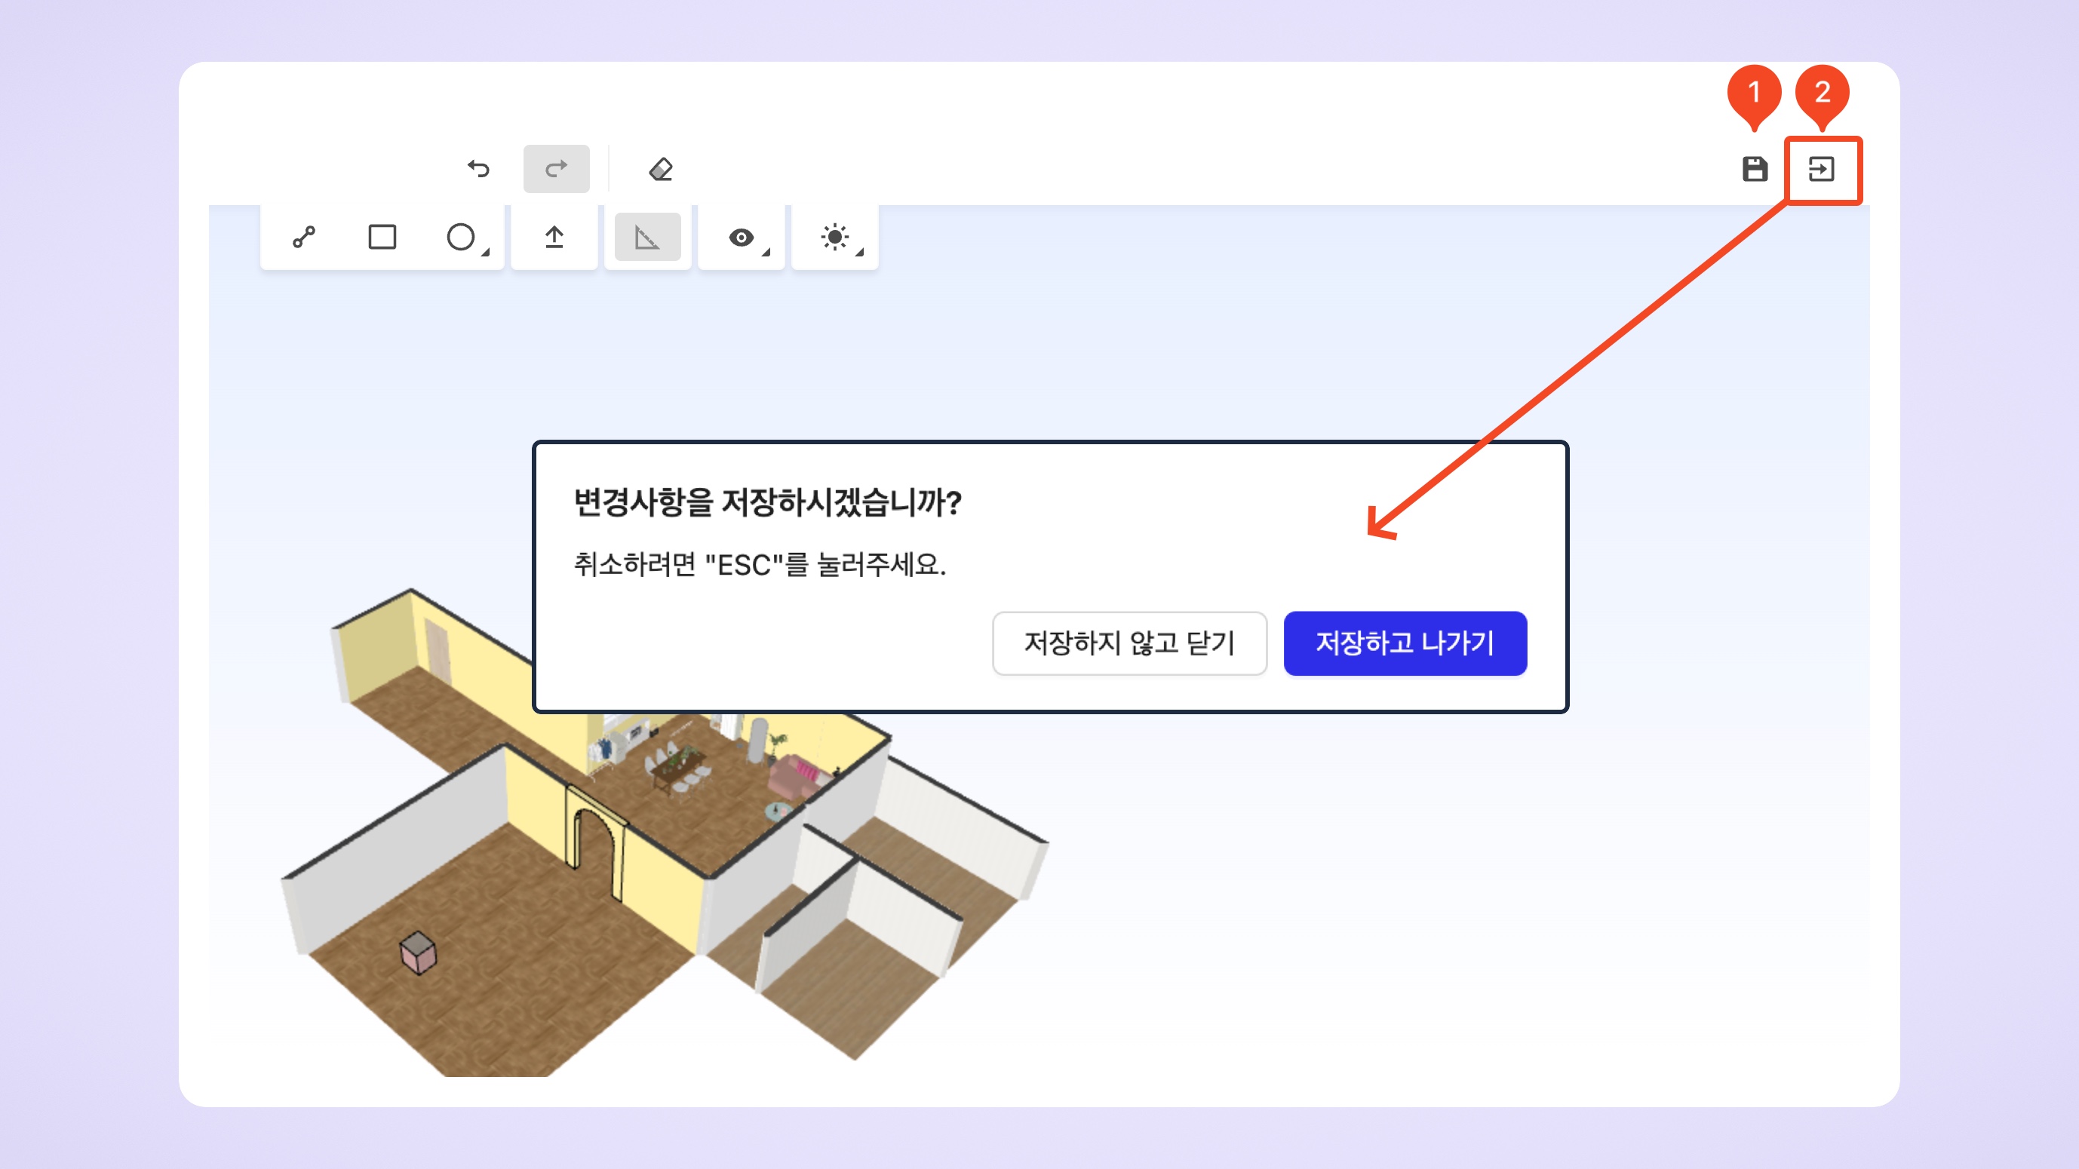Select the line drawing tool

point(304,237)
